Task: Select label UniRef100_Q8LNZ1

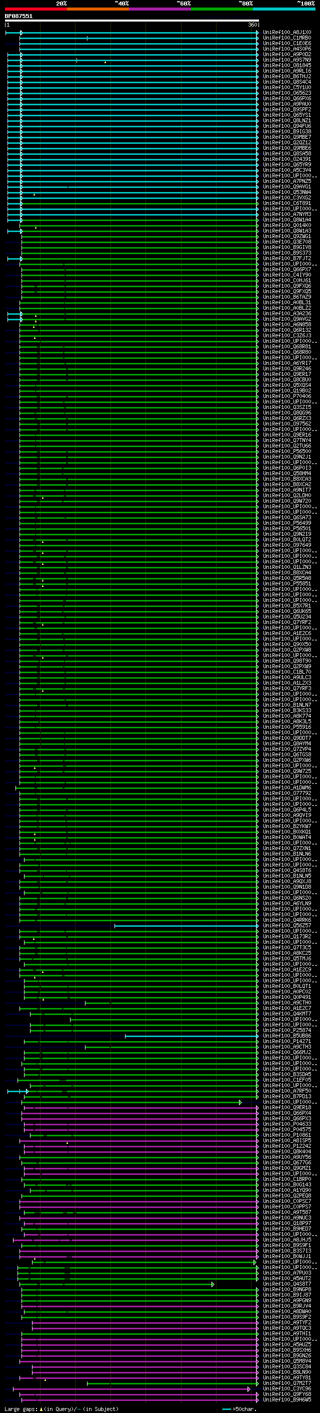Action: pyautogui.click(x=287, y=120)
